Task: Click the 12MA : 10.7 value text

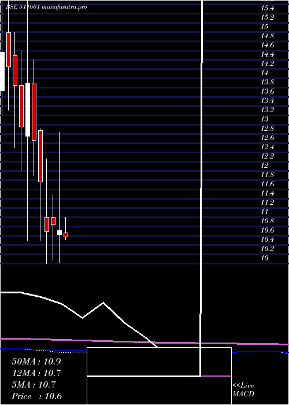Action: pos(36,373)
